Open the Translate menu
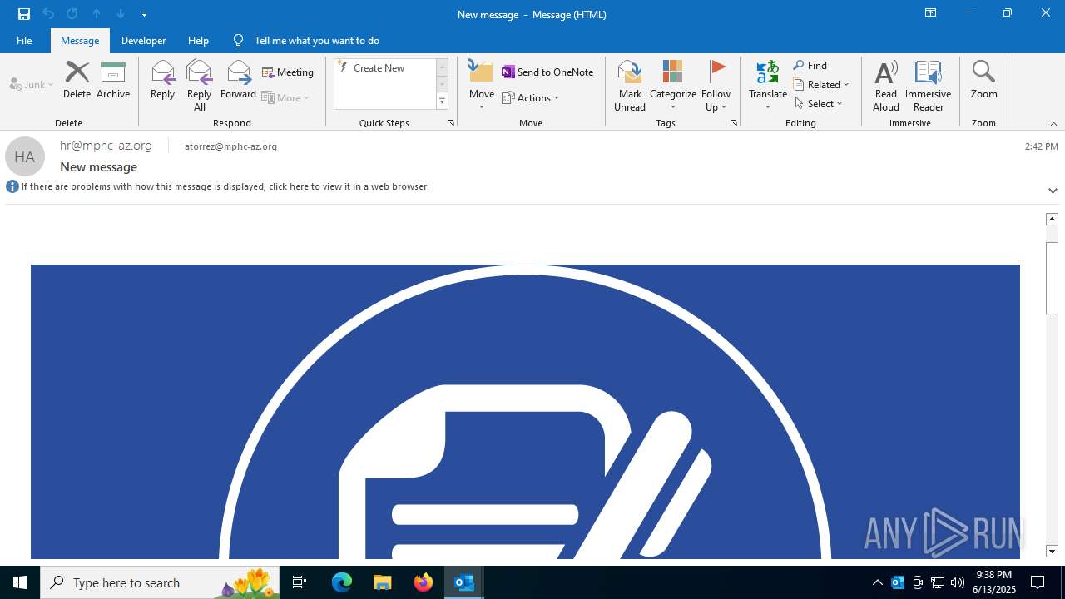Screen dimensions: 1065x599 point(768,85)
